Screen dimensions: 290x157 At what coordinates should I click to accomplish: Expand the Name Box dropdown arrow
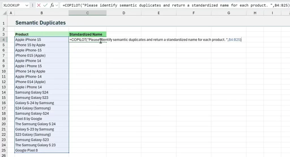(27, 5)
